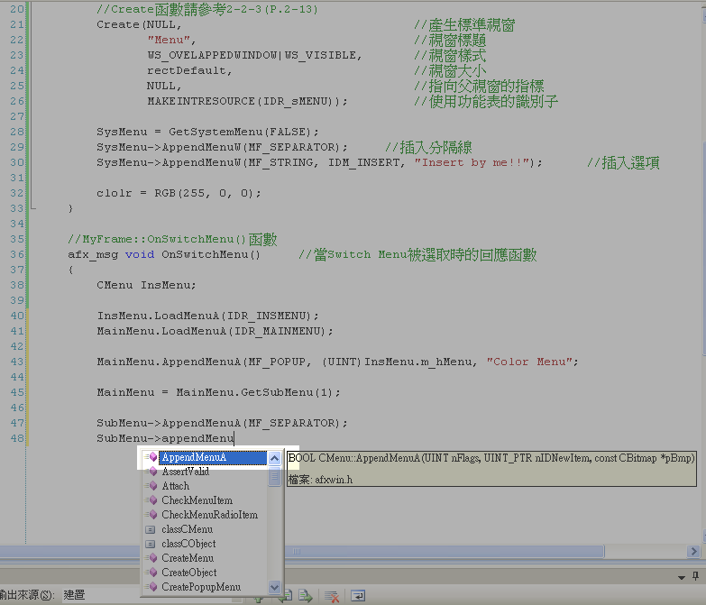Choose CreateObject in the suggestion list
Image resolution: width=706 pixels, height=605 pixels.
189,573
